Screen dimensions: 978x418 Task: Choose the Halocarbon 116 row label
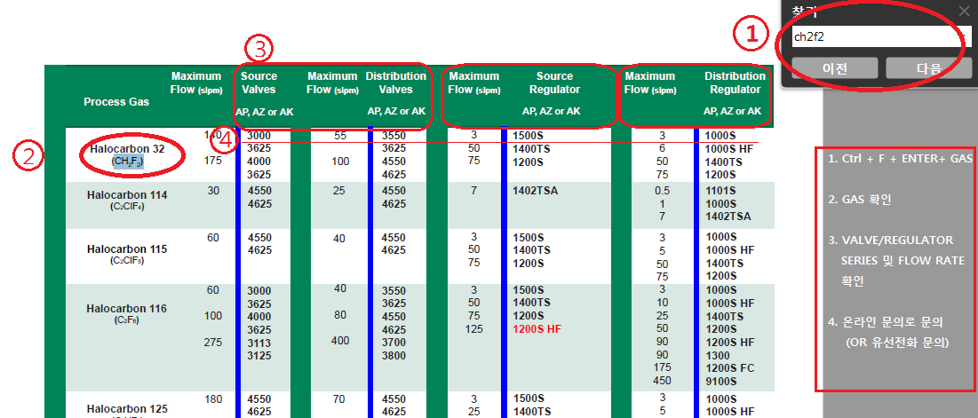[128, 308]
